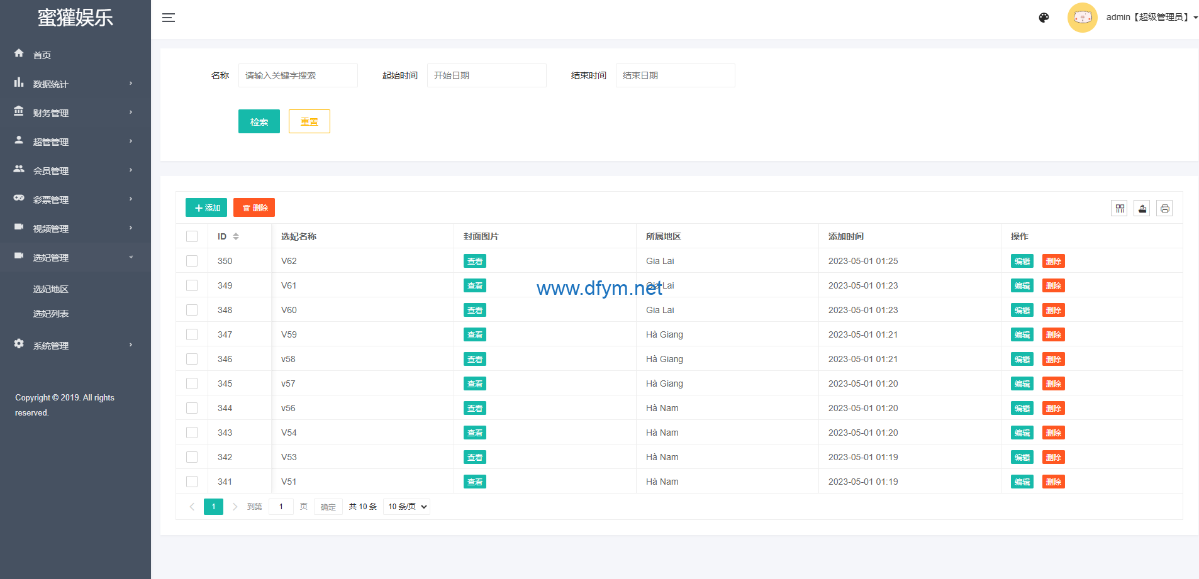Tick checkbox for row ID 349
The width and height of the screenshot is (1199, 579).
tap(192, 285)
